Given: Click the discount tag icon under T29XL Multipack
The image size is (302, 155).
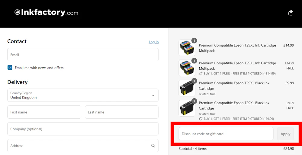Looking at the screenshot, I should 201,73.
